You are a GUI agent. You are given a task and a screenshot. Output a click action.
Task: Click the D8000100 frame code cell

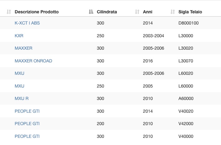click(x=188, y=23)
